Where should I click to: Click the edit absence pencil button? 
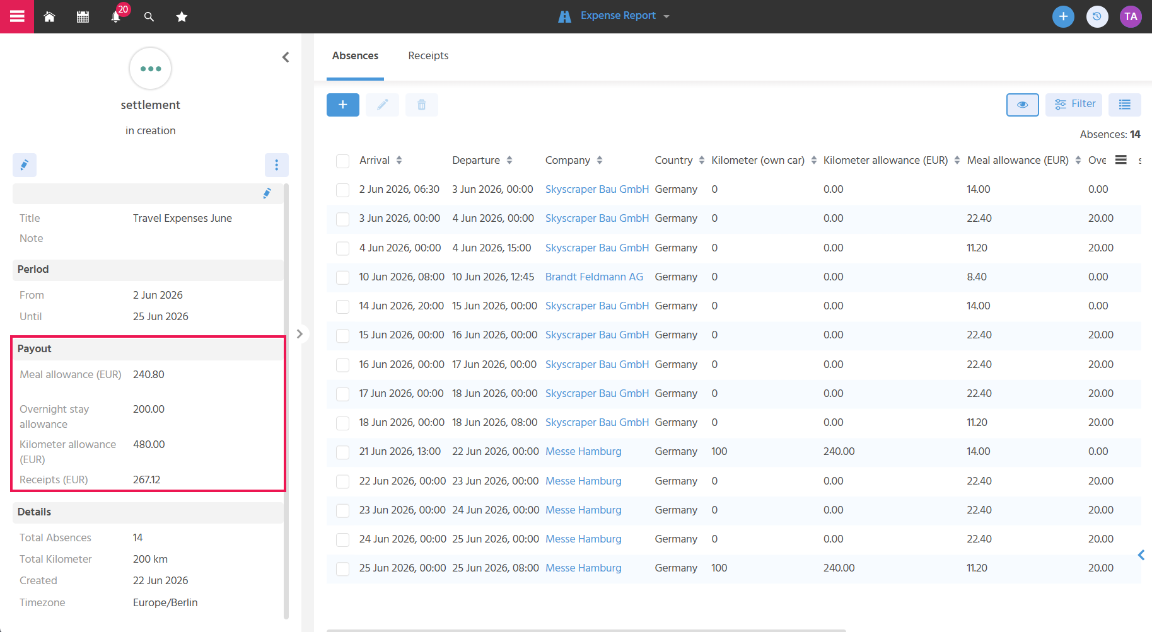(383, 105)
